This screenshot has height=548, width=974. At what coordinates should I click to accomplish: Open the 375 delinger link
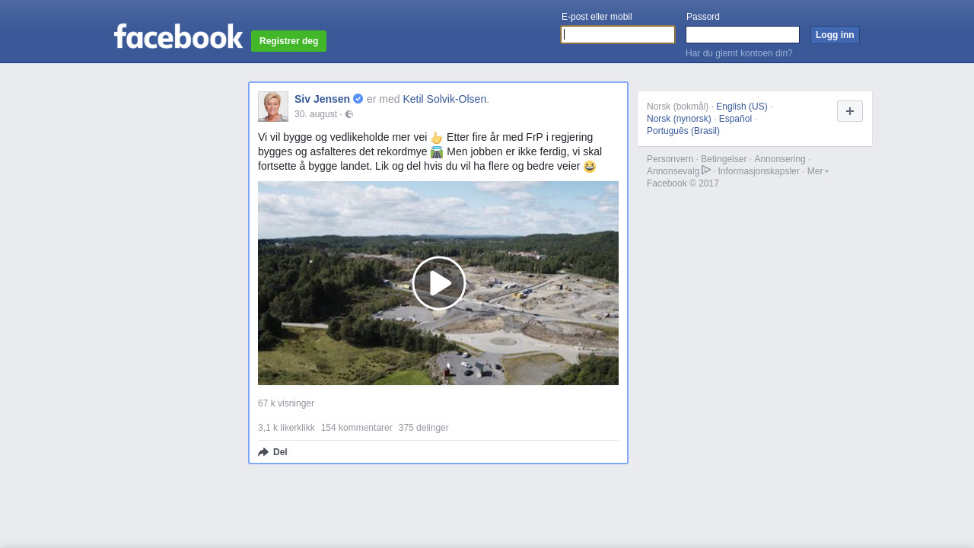click(x=423, y=428)
